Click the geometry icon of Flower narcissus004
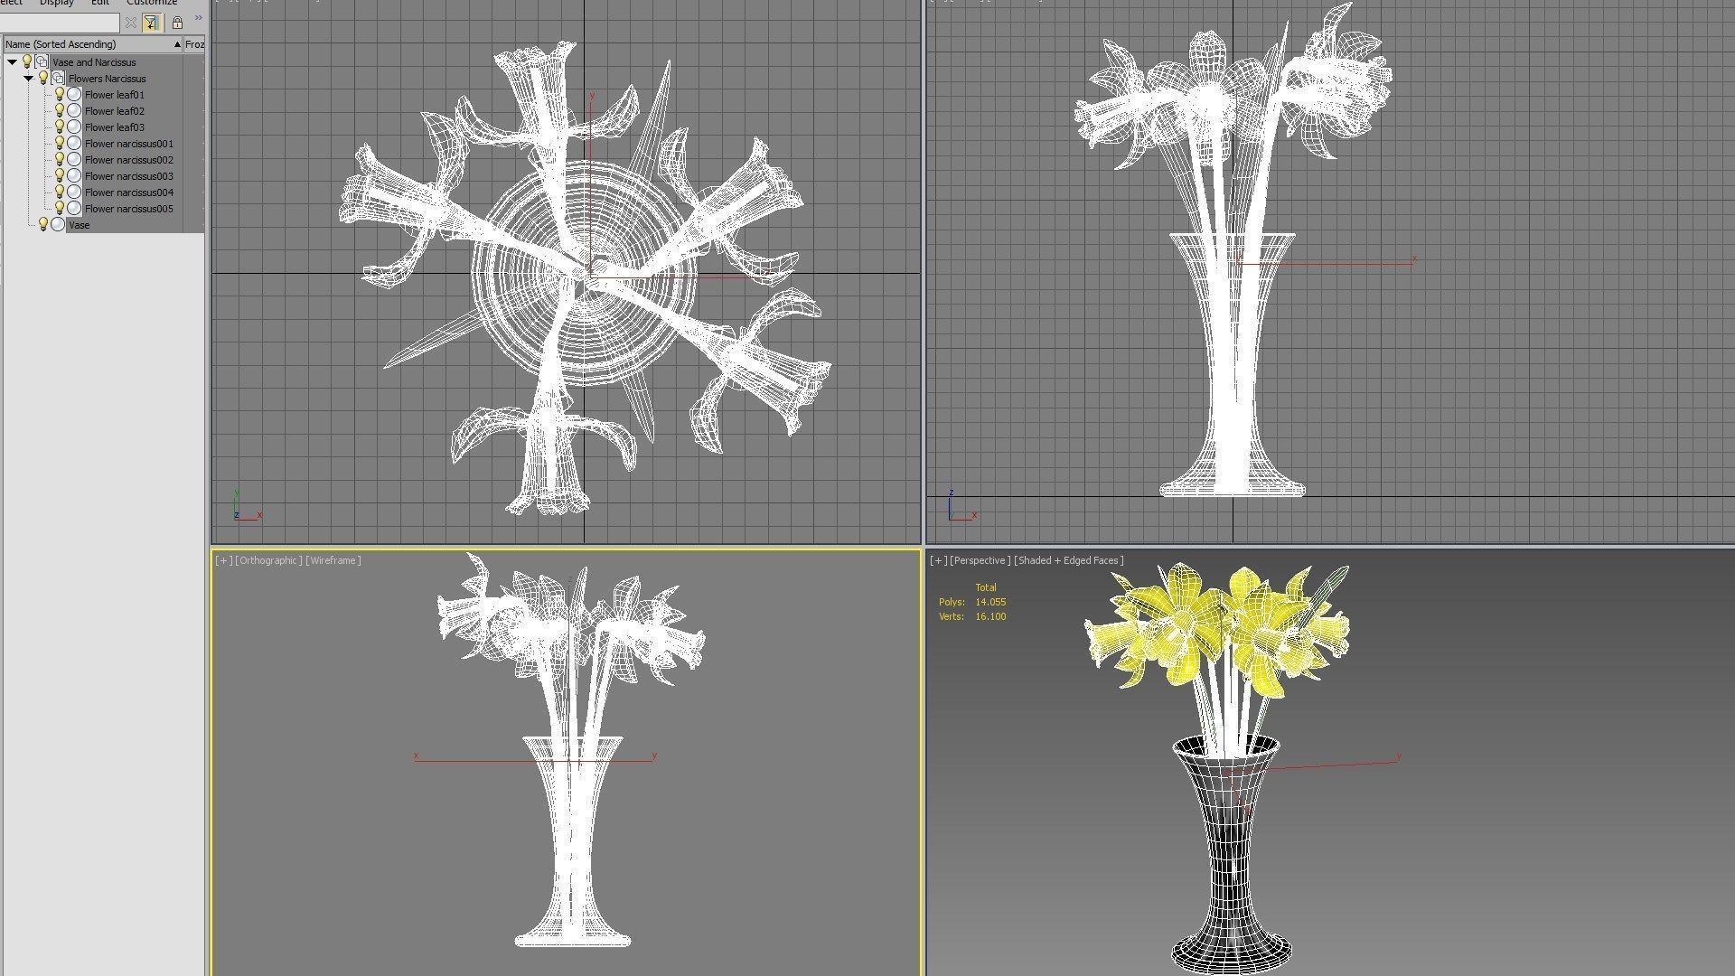The height and width of the screenshot is (976, 1735). coord(74,192)
